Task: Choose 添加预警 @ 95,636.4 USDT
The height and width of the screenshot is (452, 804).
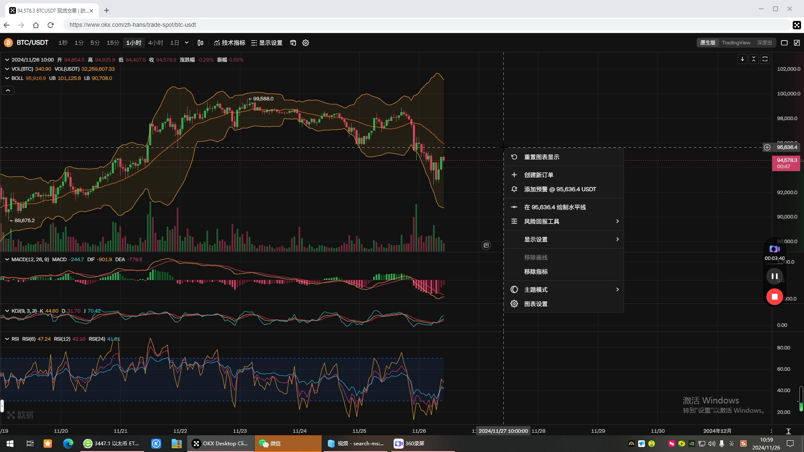Action: 564,189
